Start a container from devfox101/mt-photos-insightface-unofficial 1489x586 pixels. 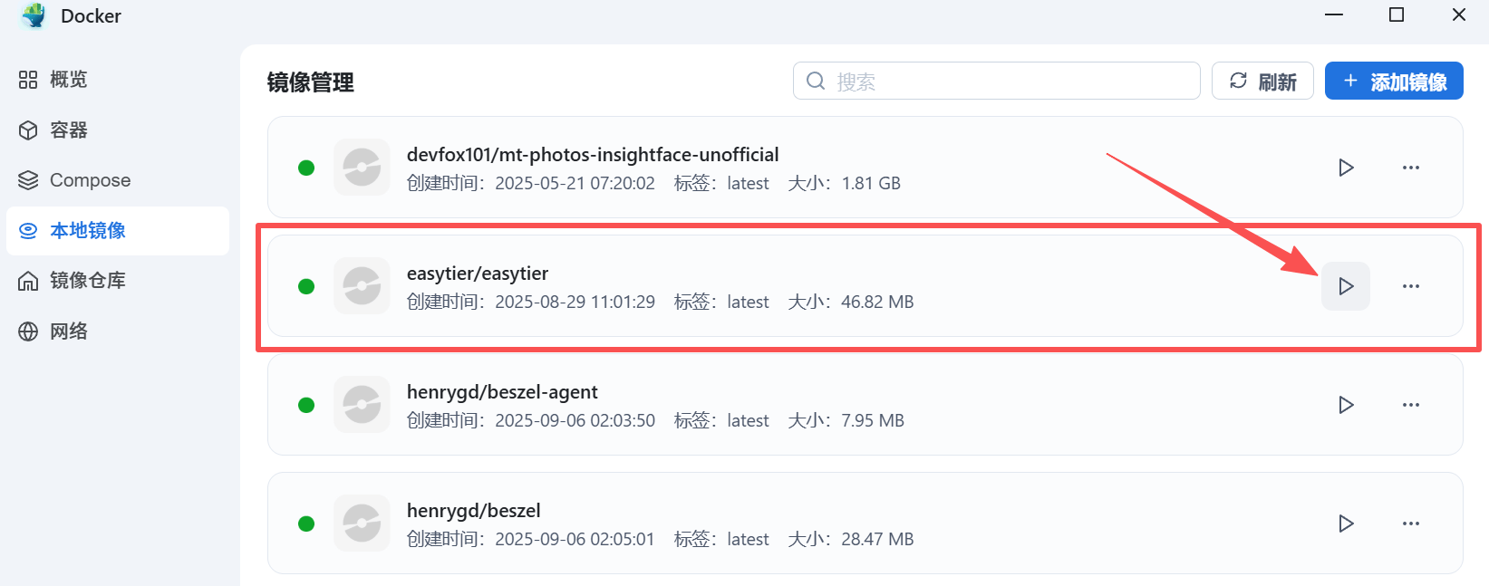(1346, 168)
